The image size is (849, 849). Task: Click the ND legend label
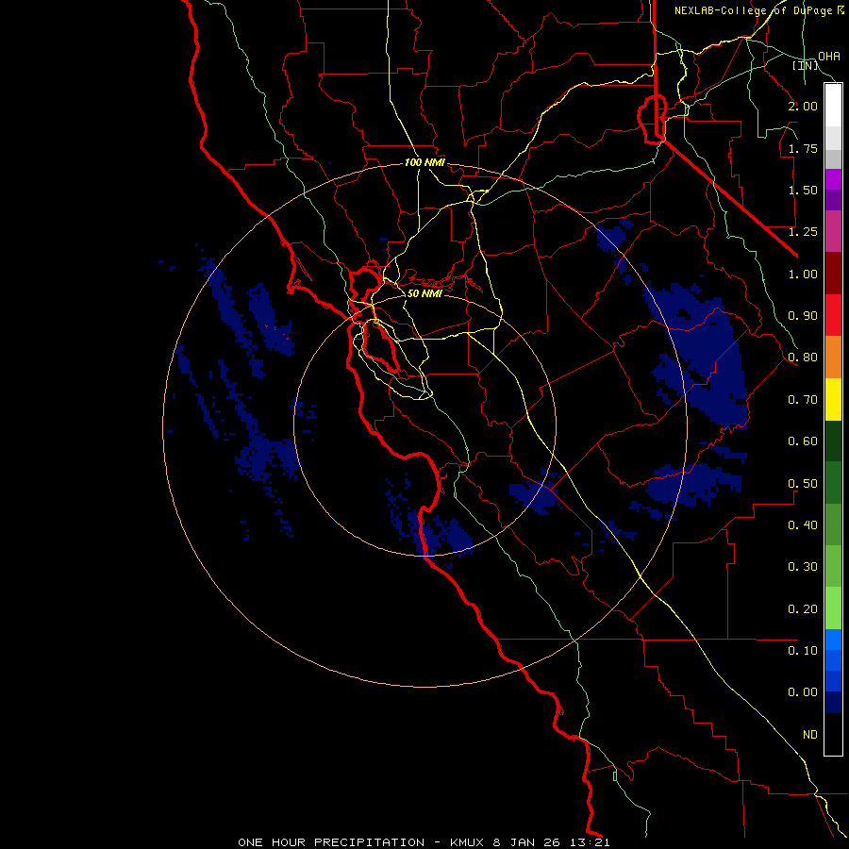pyautogui.click(x=810, y=734)
